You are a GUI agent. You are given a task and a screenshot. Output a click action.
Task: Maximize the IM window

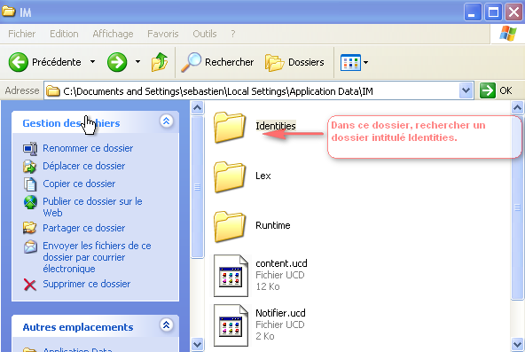[493, 12]
